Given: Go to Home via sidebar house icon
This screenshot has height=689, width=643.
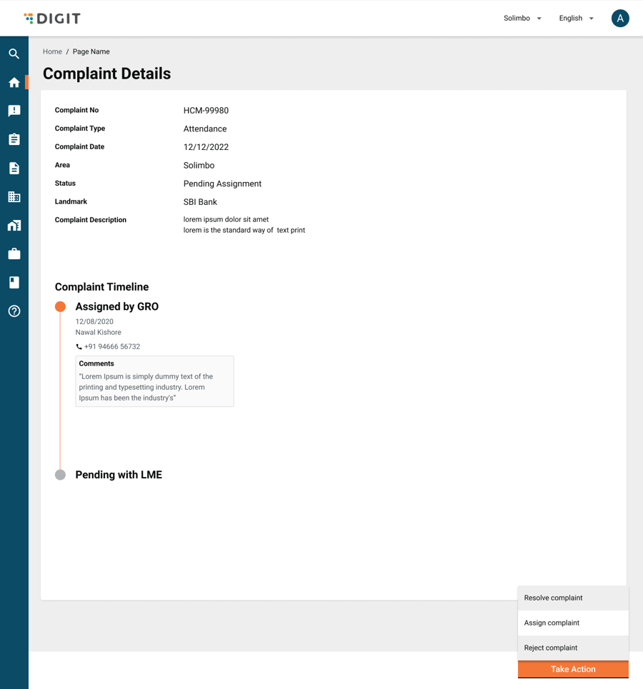Looking at the screenshot, I should click(14, 83).
